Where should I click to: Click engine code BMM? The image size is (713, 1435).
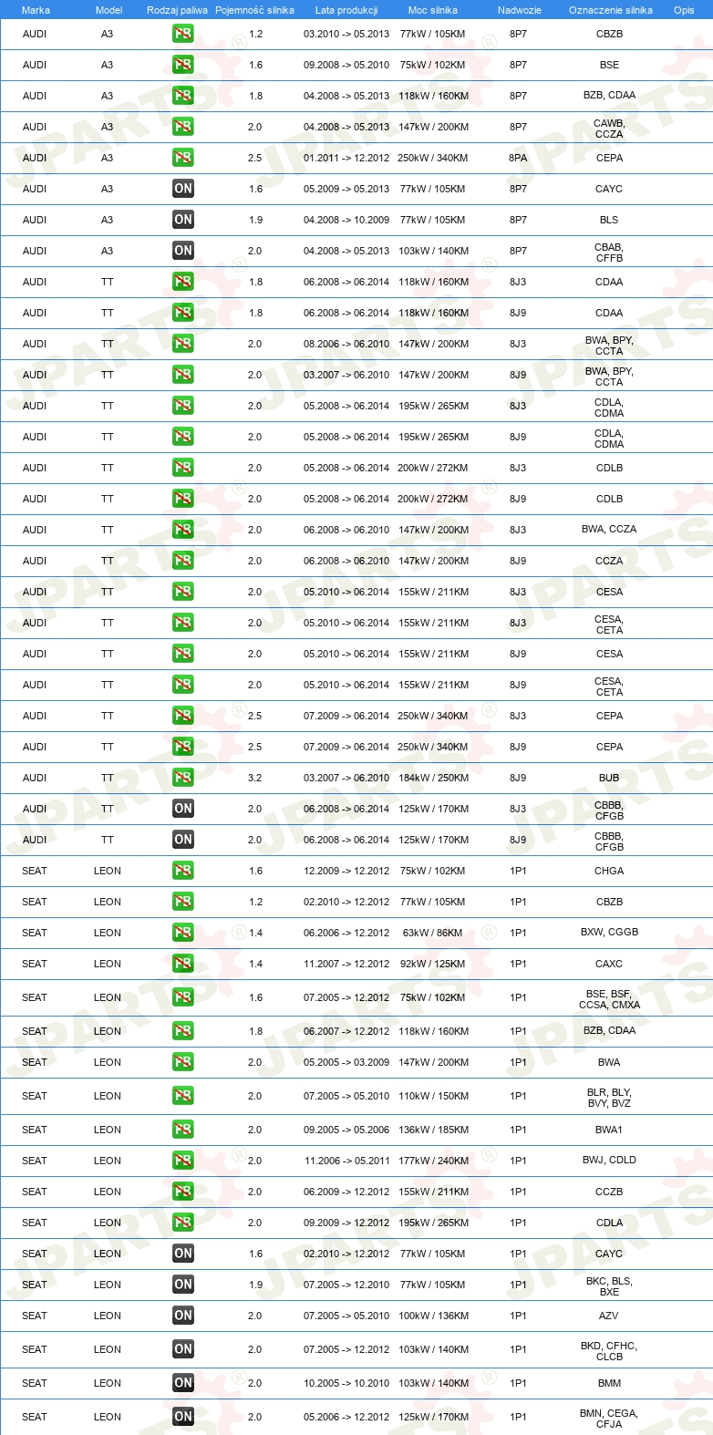[609, 1383]
